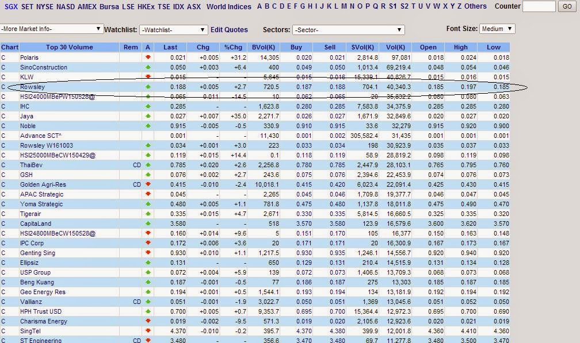Sort by the BVol(K) column header
The height and width of the screenshot is (343, 580).
point(264,47)
